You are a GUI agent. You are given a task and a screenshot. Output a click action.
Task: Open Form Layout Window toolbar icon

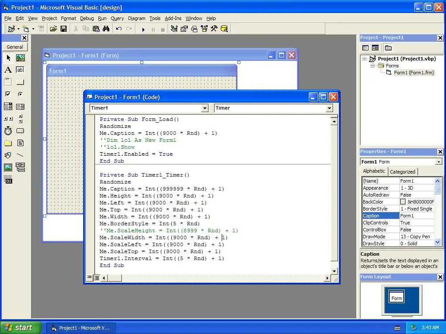[194, 29]
